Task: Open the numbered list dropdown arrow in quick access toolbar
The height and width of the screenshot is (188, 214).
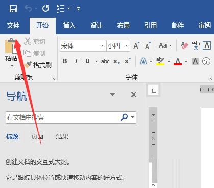Action: coord(68,8)
